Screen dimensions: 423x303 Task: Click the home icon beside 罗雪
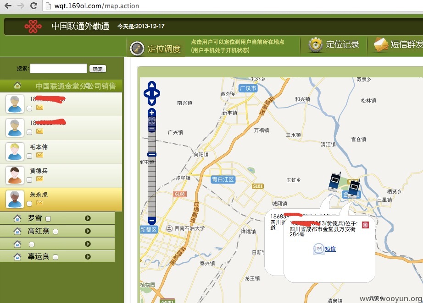(x=17, y=218)
